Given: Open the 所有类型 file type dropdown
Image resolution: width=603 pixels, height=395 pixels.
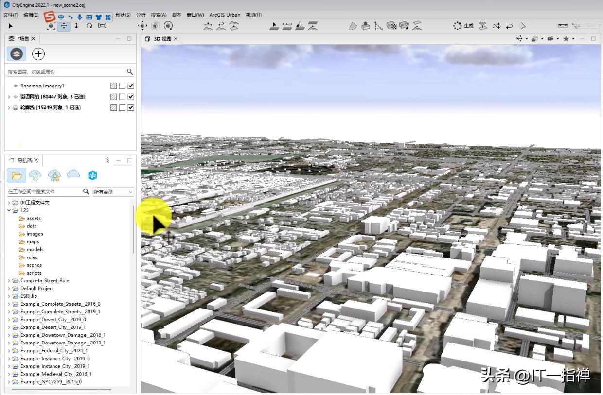Looking at the screenshot, I should [113, 192].
